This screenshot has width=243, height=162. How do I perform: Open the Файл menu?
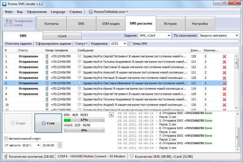pyautogui.click(x=9, y=12)
